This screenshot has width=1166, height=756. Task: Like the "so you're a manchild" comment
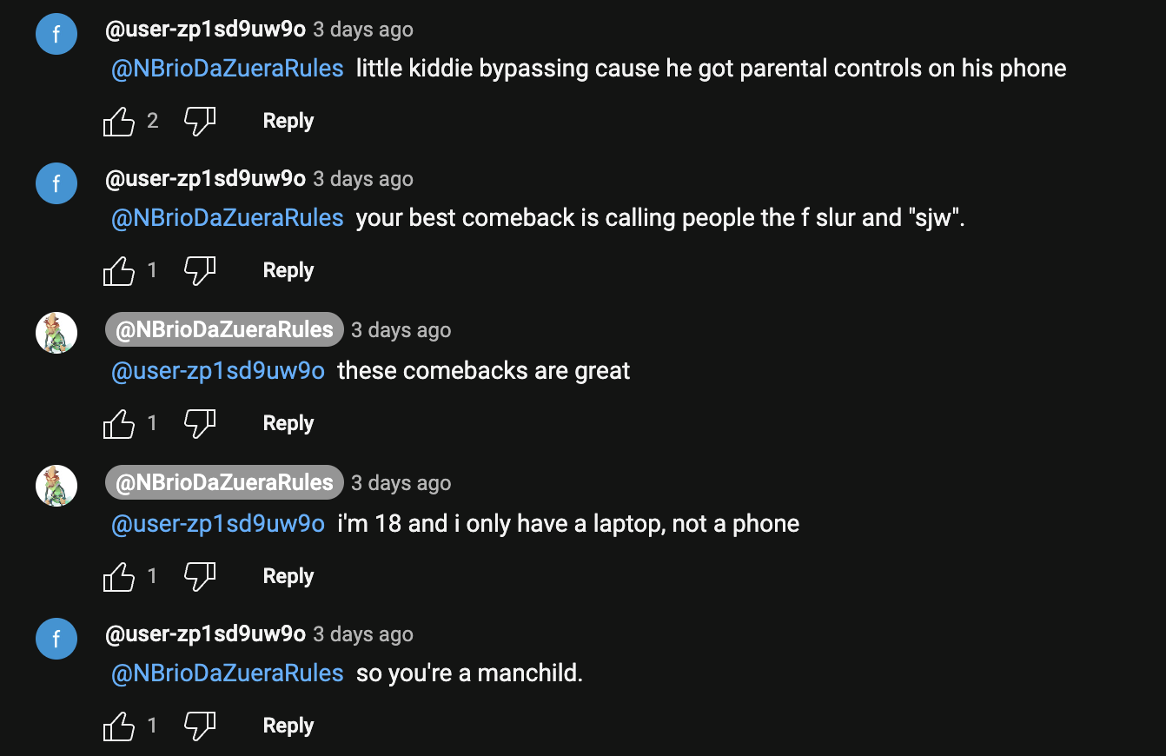pos(119,726)
